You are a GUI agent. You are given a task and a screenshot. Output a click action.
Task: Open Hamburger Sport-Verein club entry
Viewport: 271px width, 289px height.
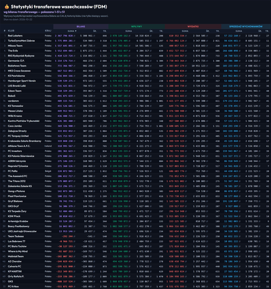[x=22, y=81]
